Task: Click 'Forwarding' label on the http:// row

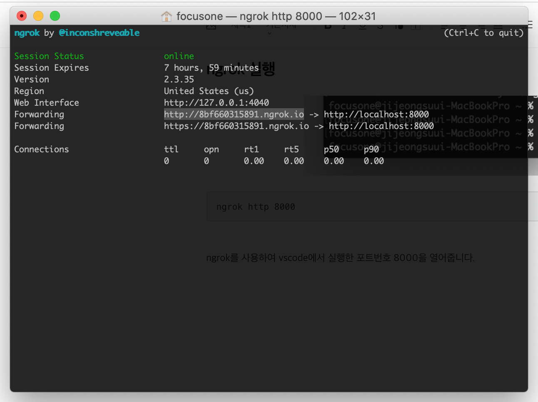Action: click(39, 114)
